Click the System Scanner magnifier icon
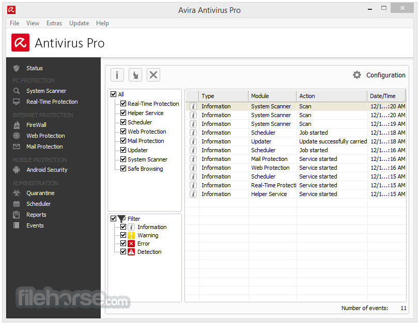Screen dimensions: 419x324 tap(17, 91)
